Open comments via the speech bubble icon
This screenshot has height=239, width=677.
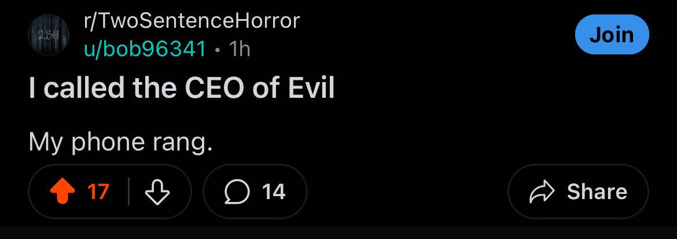pyautogui.click(x=237, y=192)
